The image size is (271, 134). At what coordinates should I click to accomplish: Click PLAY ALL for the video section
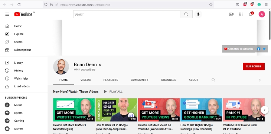[113, 92]
